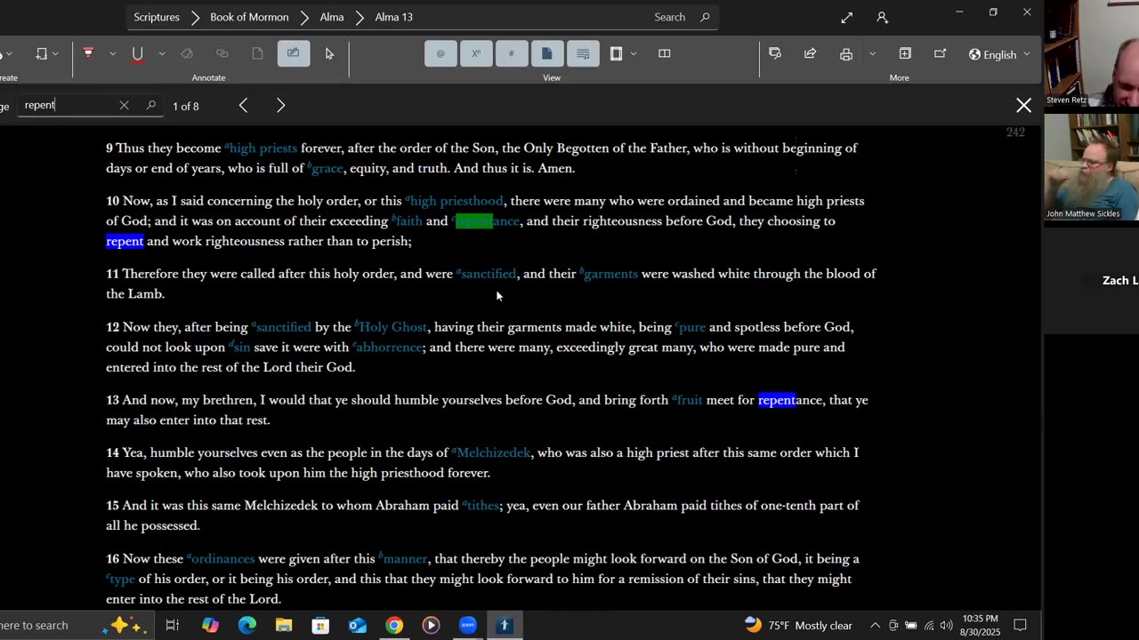Open Google Chrome from taskbar
This screenshot has width=1139, height=640.
point(393,625)
